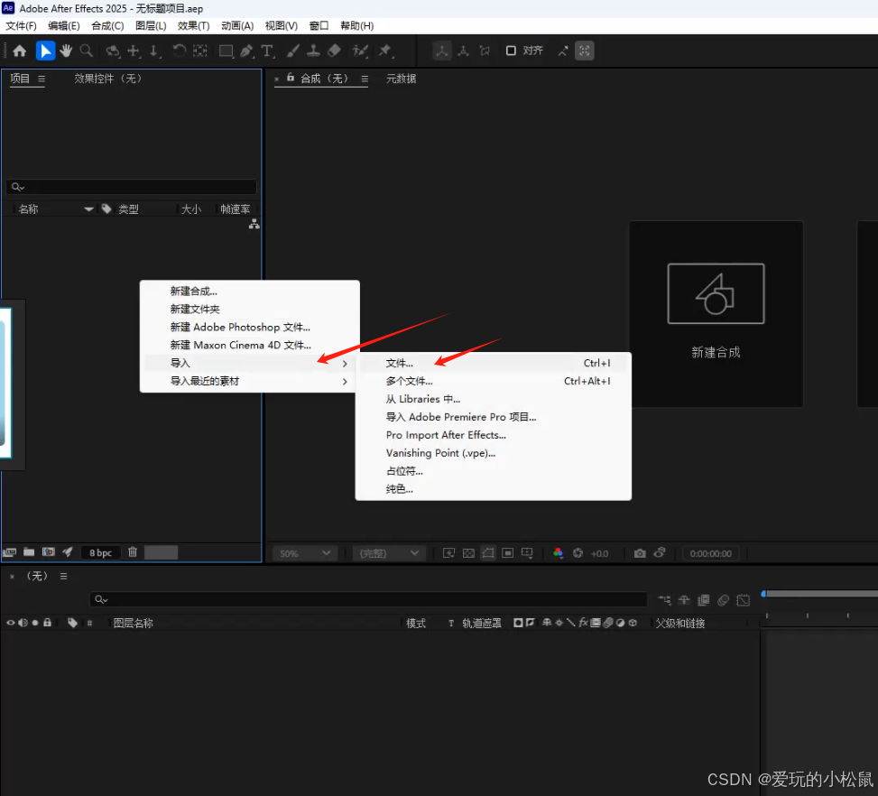This screenshot has width=878, height=796.
Task: Click the 类型 column header
Action: tap(128, 209)
